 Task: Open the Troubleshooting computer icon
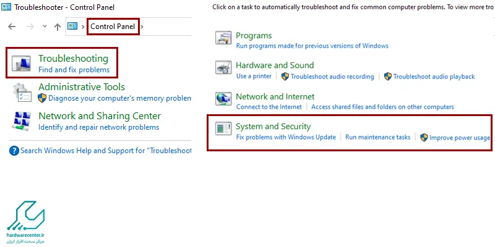click(22, 64)
